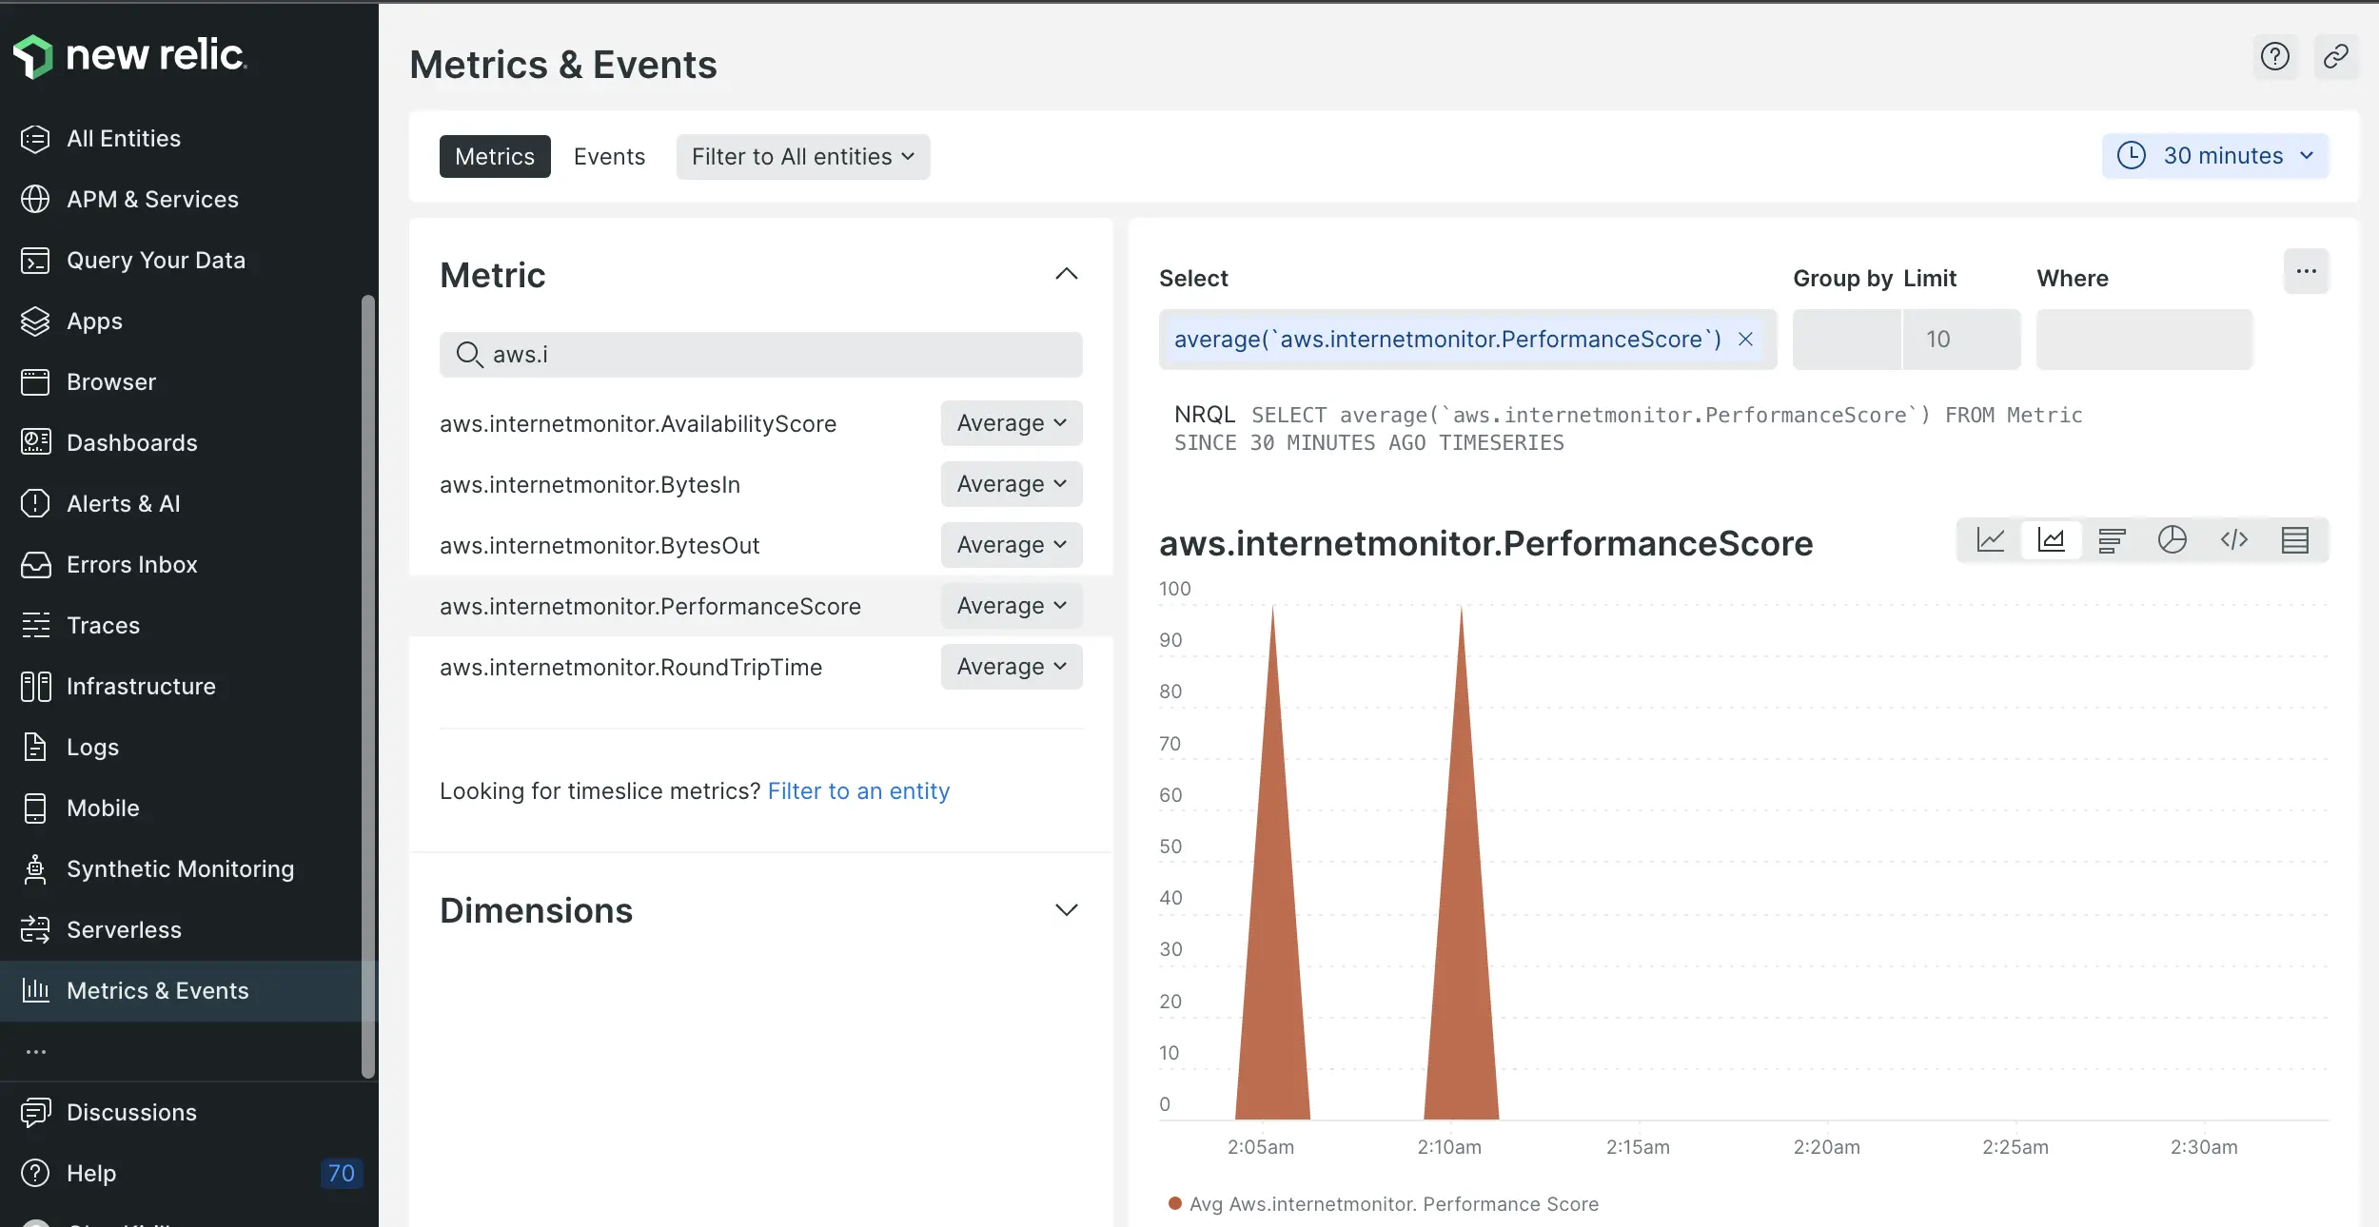Click the share link icon top right
The image size is (2379, 1227).
point(2335,56)
